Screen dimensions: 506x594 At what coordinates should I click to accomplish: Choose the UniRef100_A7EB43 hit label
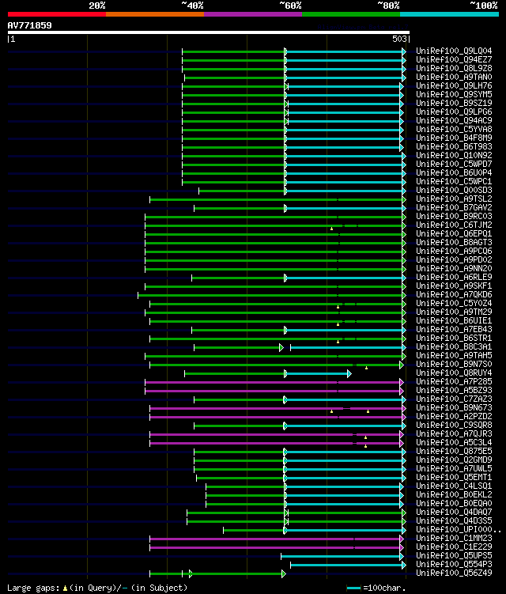point(454,330)
